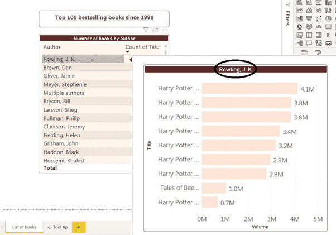Click the 4.1M bar in tooltip chart
The width and height of the screenshot is (336, 235).
(250, 88)
